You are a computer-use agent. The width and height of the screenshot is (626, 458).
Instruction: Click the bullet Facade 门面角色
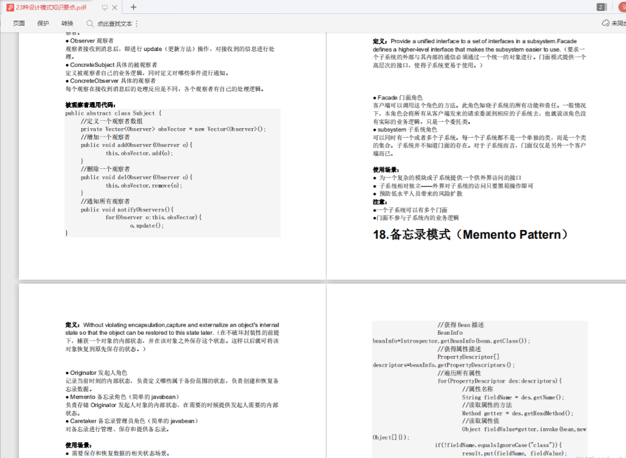[x=398, y=97]
